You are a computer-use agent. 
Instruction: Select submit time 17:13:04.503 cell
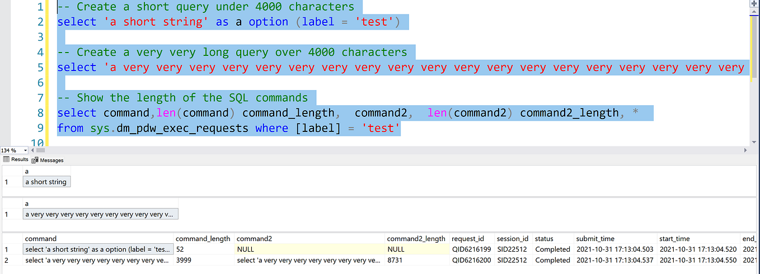(x=615, y=249)
